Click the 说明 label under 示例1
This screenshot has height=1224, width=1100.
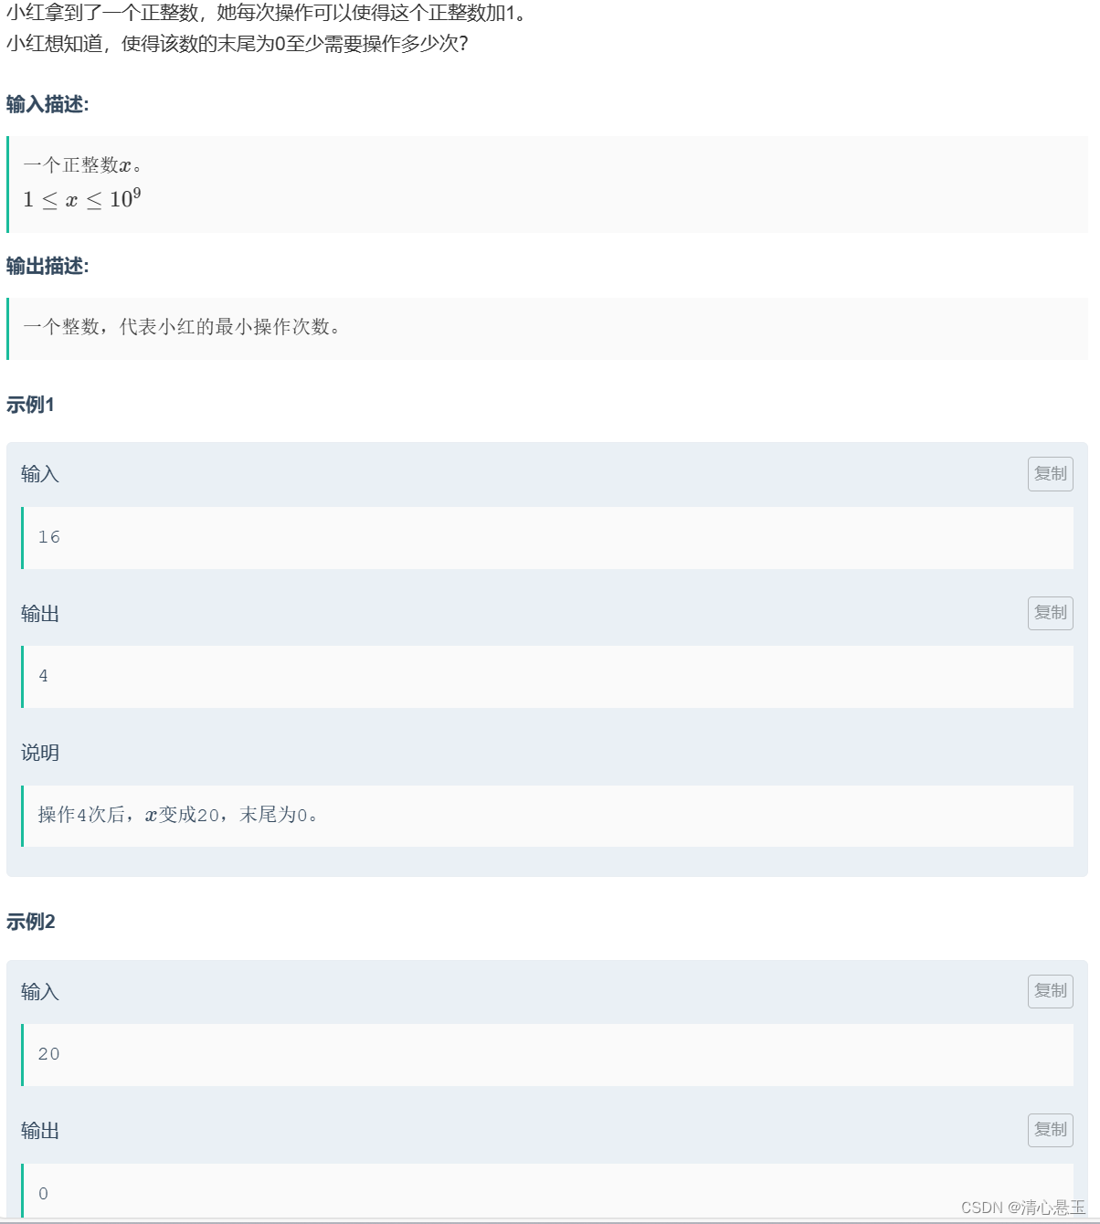tap(38, 753)
